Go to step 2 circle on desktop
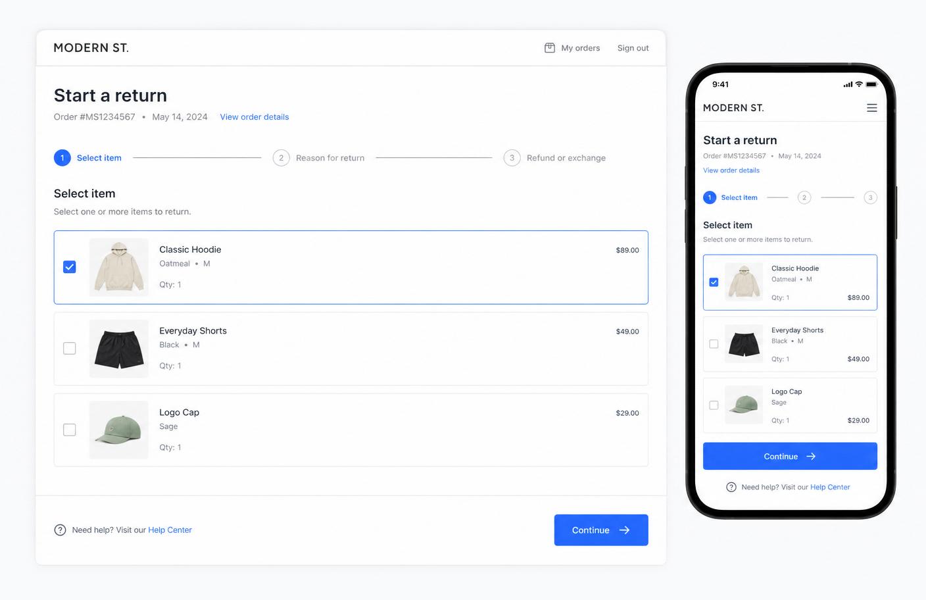926x600 pixels. 281,158
